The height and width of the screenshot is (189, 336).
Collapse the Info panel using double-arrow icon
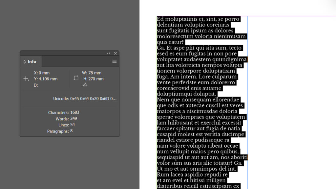click(x=108, y=53)
